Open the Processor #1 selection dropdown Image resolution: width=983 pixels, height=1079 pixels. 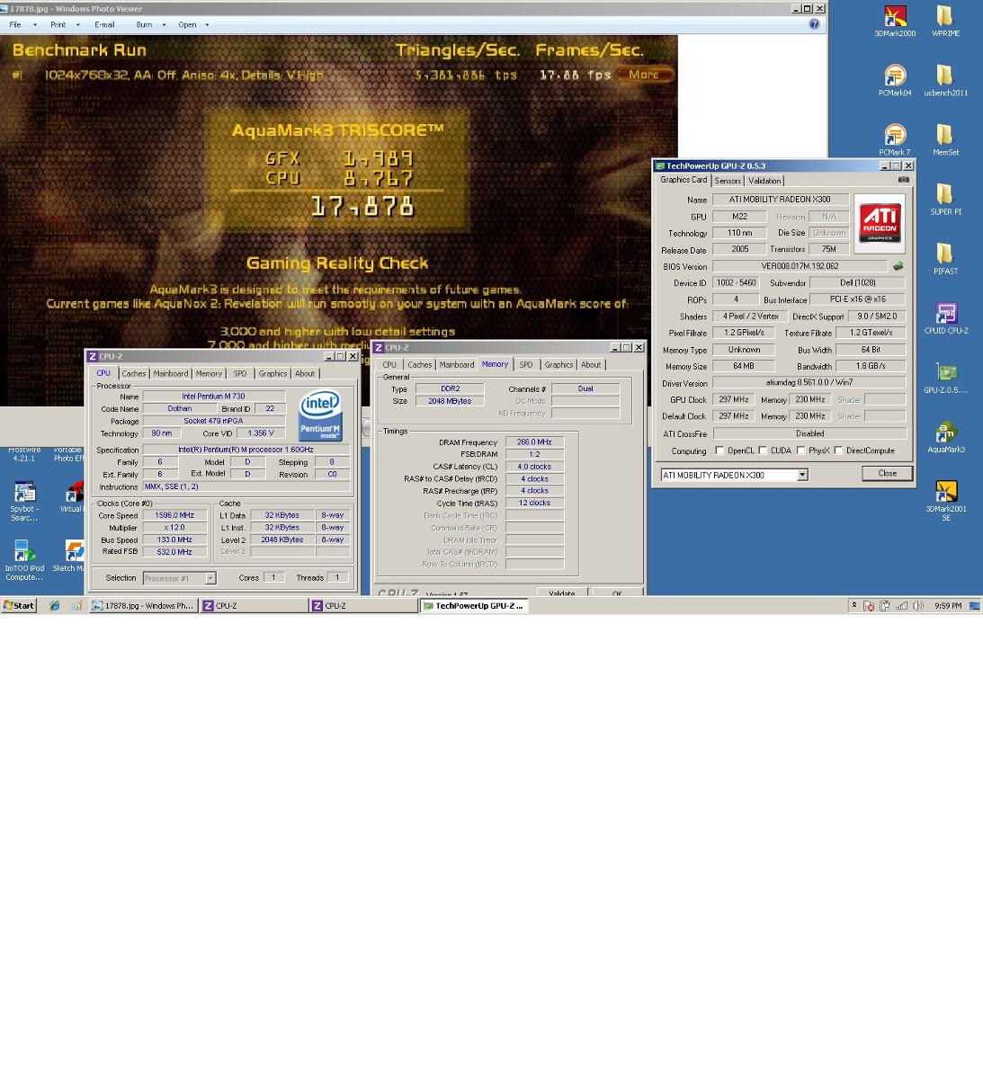[x=210, y=578]
